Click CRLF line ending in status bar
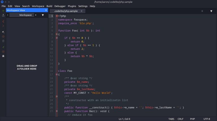Screen dimensions: 217x121 coord(181,119)
